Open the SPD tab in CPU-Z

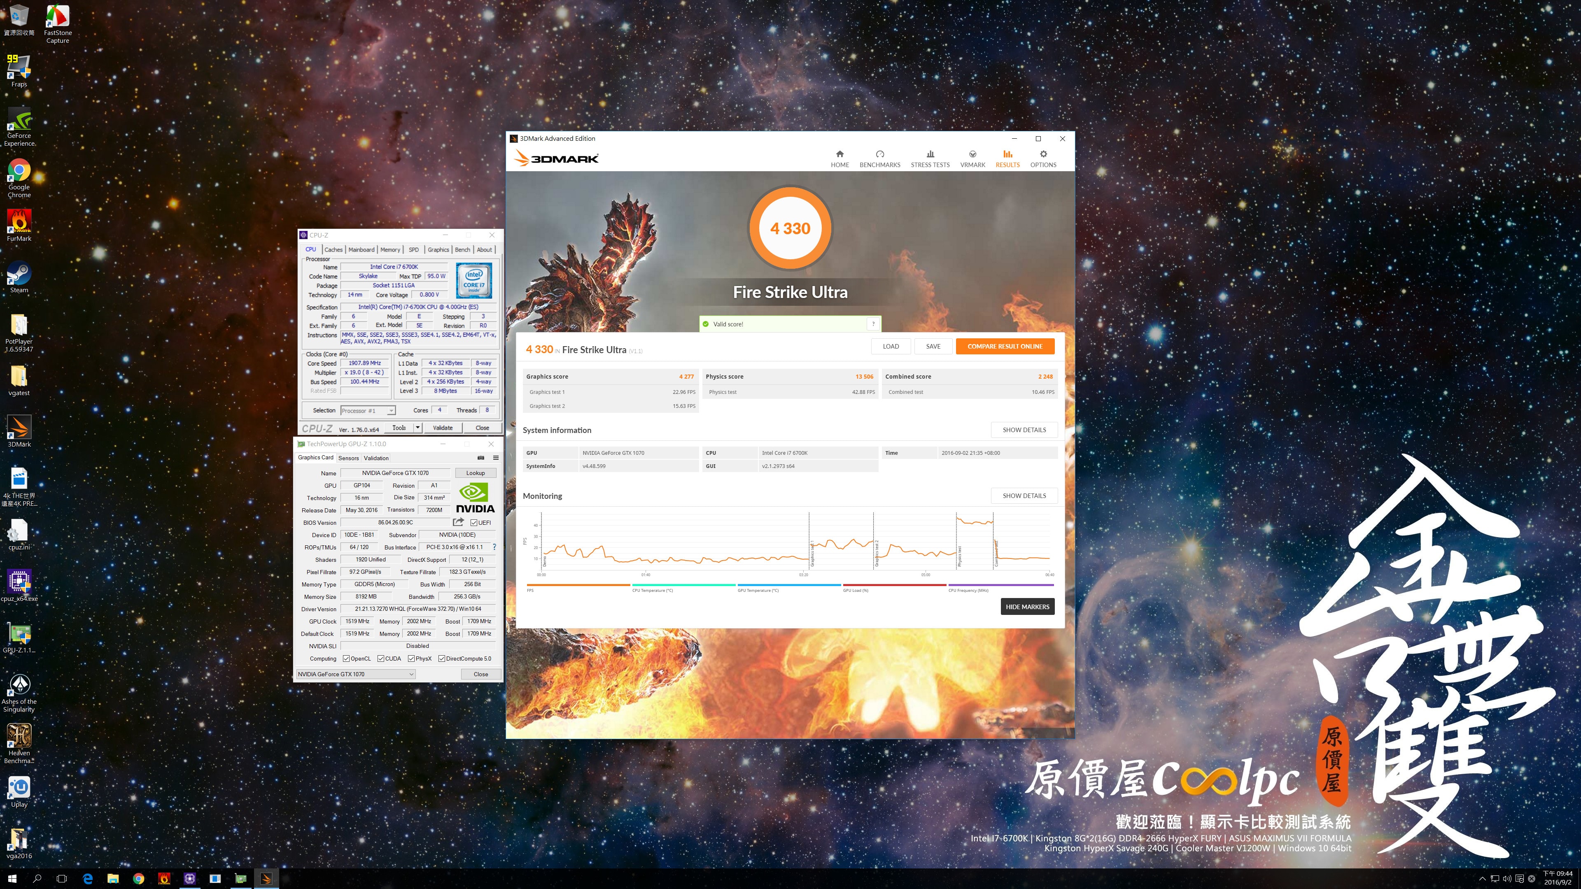pyautogui.click(x=414, y=250)
